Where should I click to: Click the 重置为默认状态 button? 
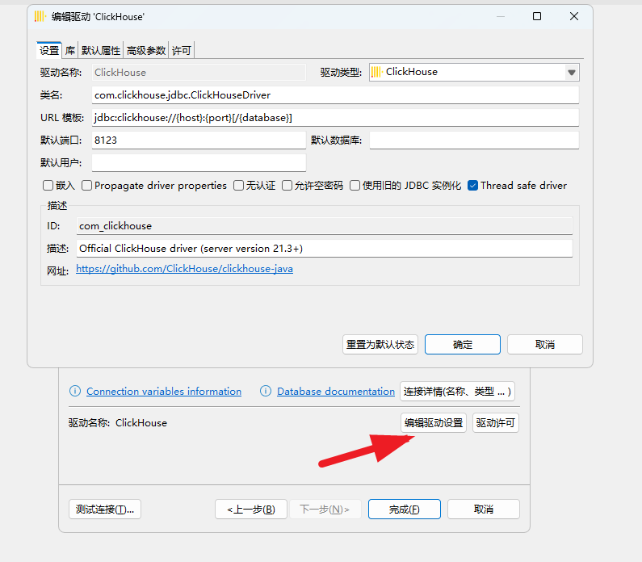pos(380,344)
